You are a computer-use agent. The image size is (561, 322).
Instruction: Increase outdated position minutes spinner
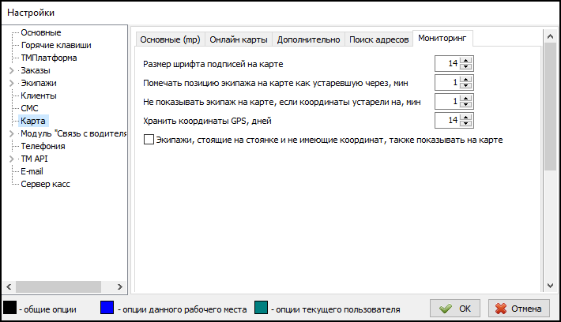[467, 79]
